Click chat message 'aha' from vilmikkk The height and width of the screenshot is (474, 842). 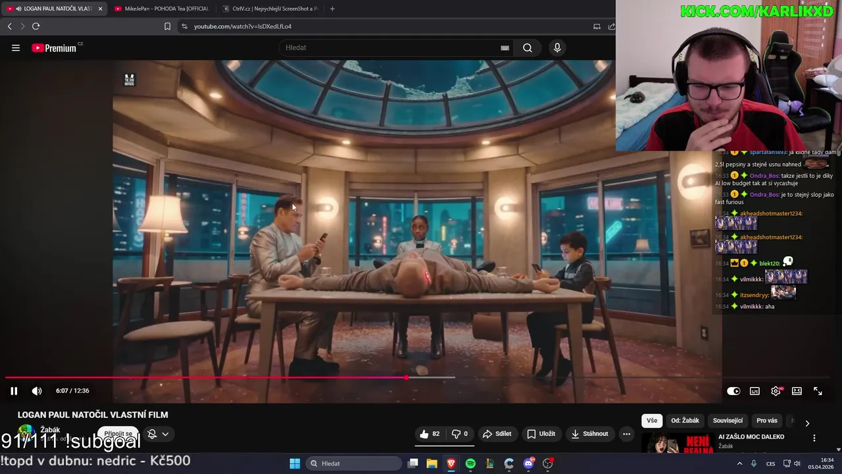(x=769, y=307)
